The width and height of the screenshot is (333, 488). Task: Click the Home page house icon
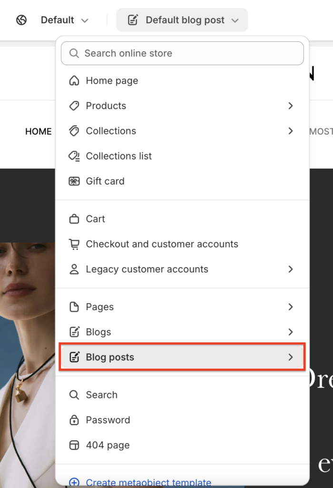pos(74,81)
